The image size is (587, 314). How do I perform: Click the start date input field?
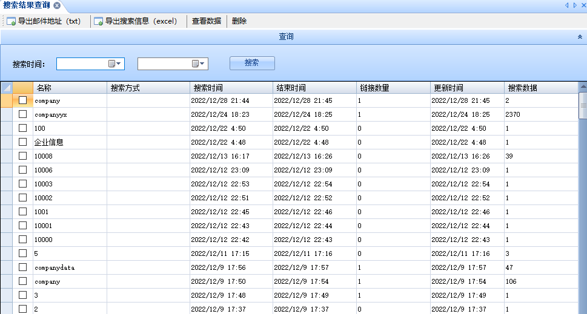click(x=82, y=64)
